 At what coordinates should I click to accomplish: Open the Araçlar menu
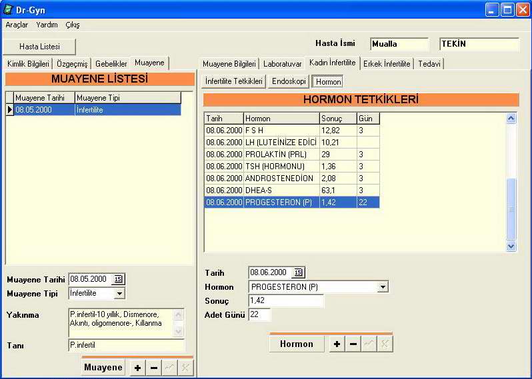pyautogui.click(x=17, y=25)
